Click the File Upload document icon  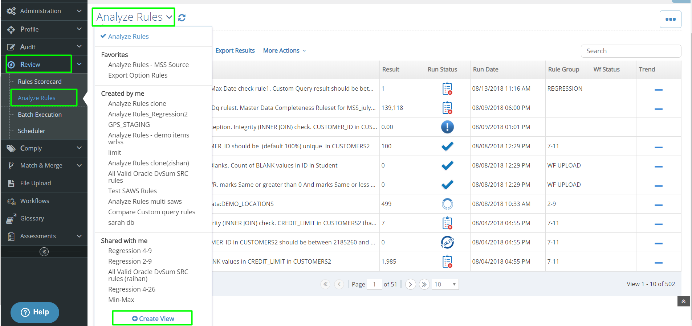point(11,183)
